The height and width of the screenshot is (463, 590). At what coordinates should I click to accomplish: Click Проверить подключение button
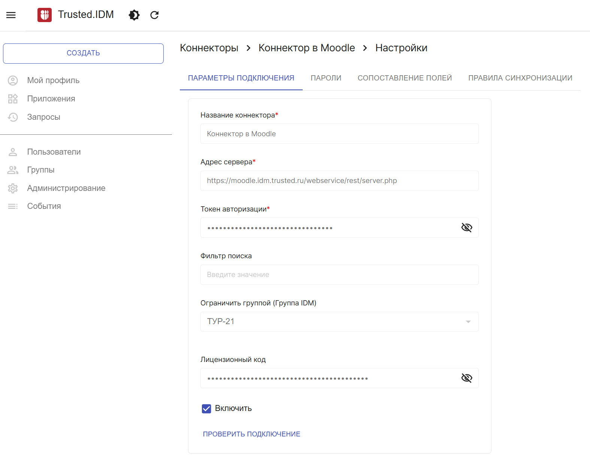252,434
